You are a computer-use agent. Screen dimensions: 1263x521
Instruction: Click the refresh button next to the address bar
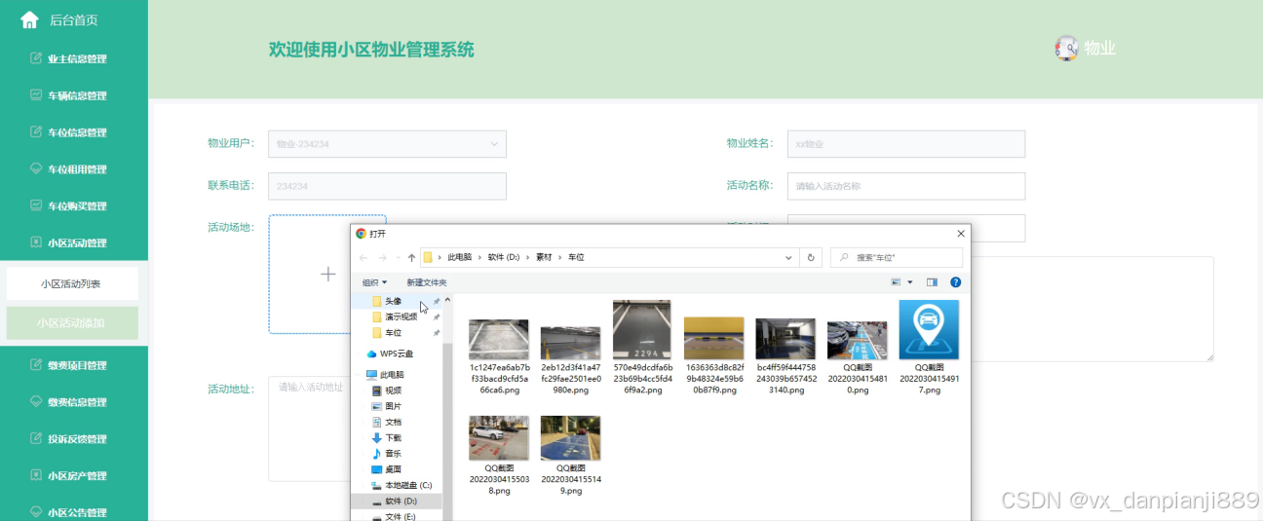811,257
